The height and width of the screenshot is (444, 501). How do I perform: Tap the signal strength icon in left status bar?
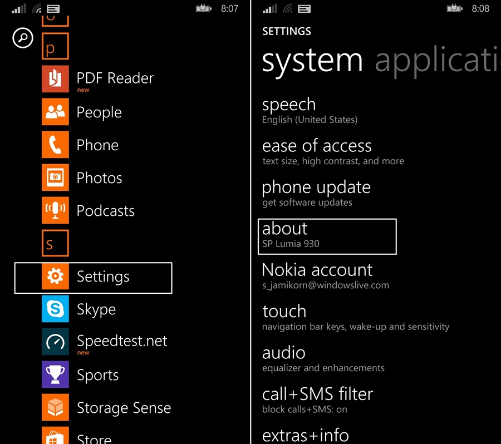[18, 9]
